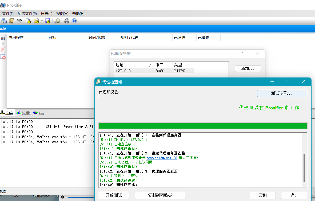Image resolution: width=315 pixels, height=201 pixels.
Task: Click the 开始测试 button
Action: (114, 195)
